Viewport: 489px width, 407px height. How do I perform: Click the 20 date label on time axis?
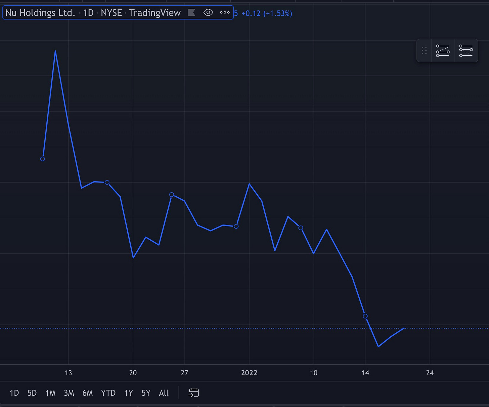point(133,373)
